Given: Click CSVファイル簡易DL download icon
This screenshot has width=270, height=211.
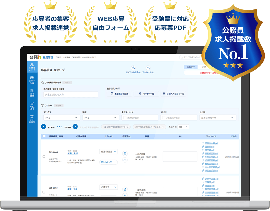Looking at the screenshot, I should [133, 68].
